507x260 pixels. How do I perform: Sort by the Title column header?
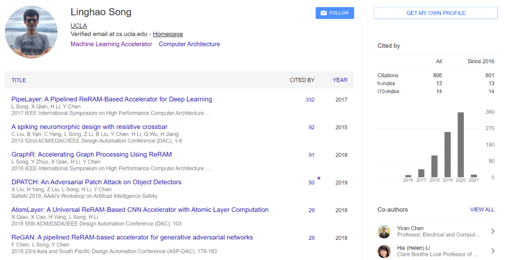tap(19, 80)
